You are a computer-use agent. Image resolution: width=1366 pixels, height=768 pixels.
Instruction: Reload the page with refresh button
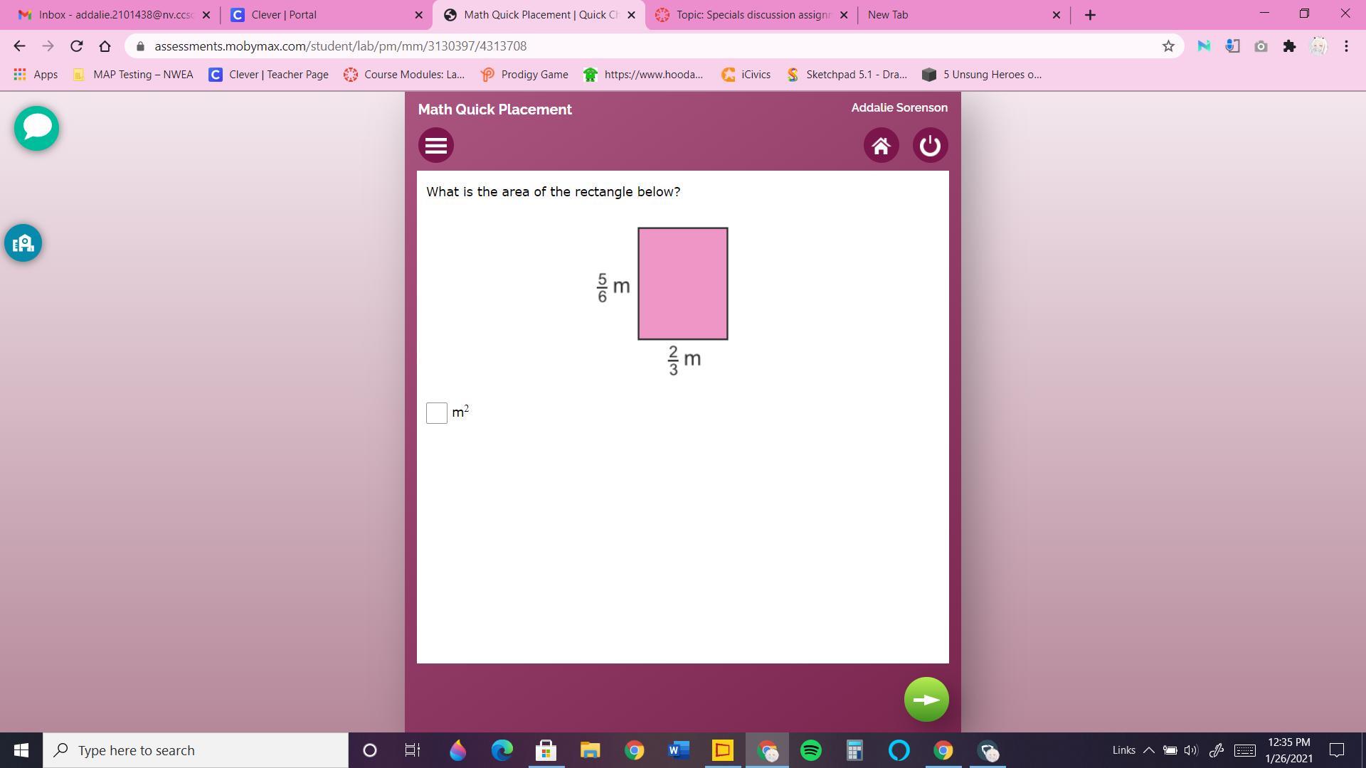click(x=77, y=46)
